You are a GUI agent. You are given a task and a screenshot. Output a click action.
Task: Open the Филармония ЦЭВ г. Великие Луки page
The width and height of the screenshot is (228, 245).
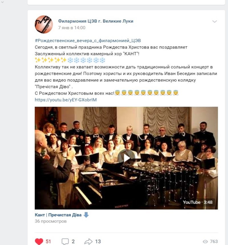tap(95, 21)
